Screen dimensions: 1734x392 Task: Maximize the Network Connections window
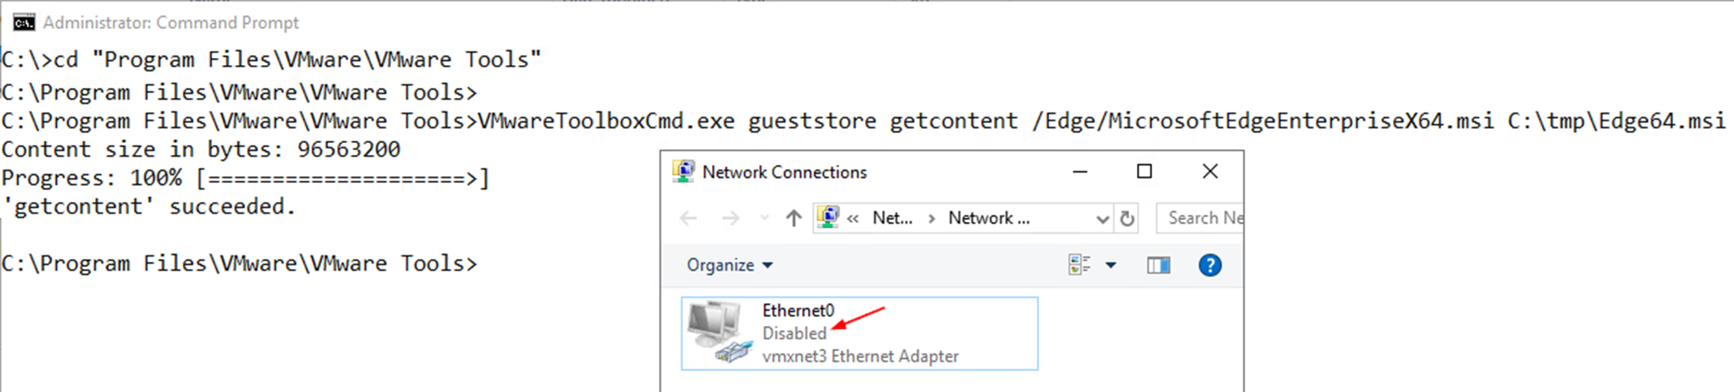click(x=1144, y=171)
